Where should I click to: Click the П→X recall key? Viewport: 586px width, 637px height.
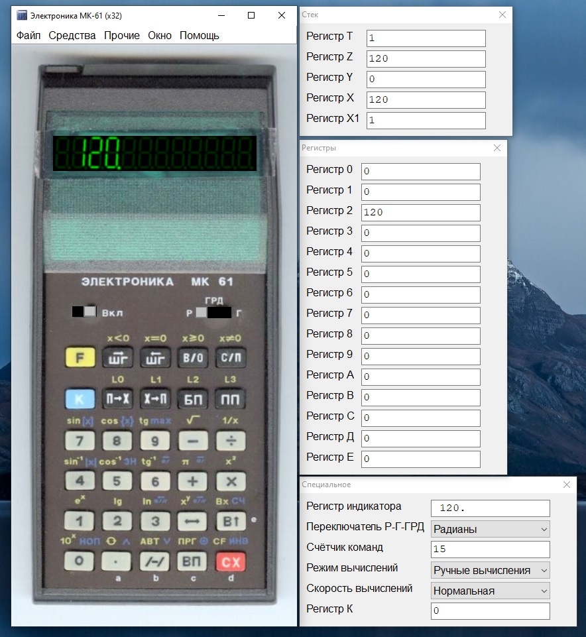click(117, 398)
